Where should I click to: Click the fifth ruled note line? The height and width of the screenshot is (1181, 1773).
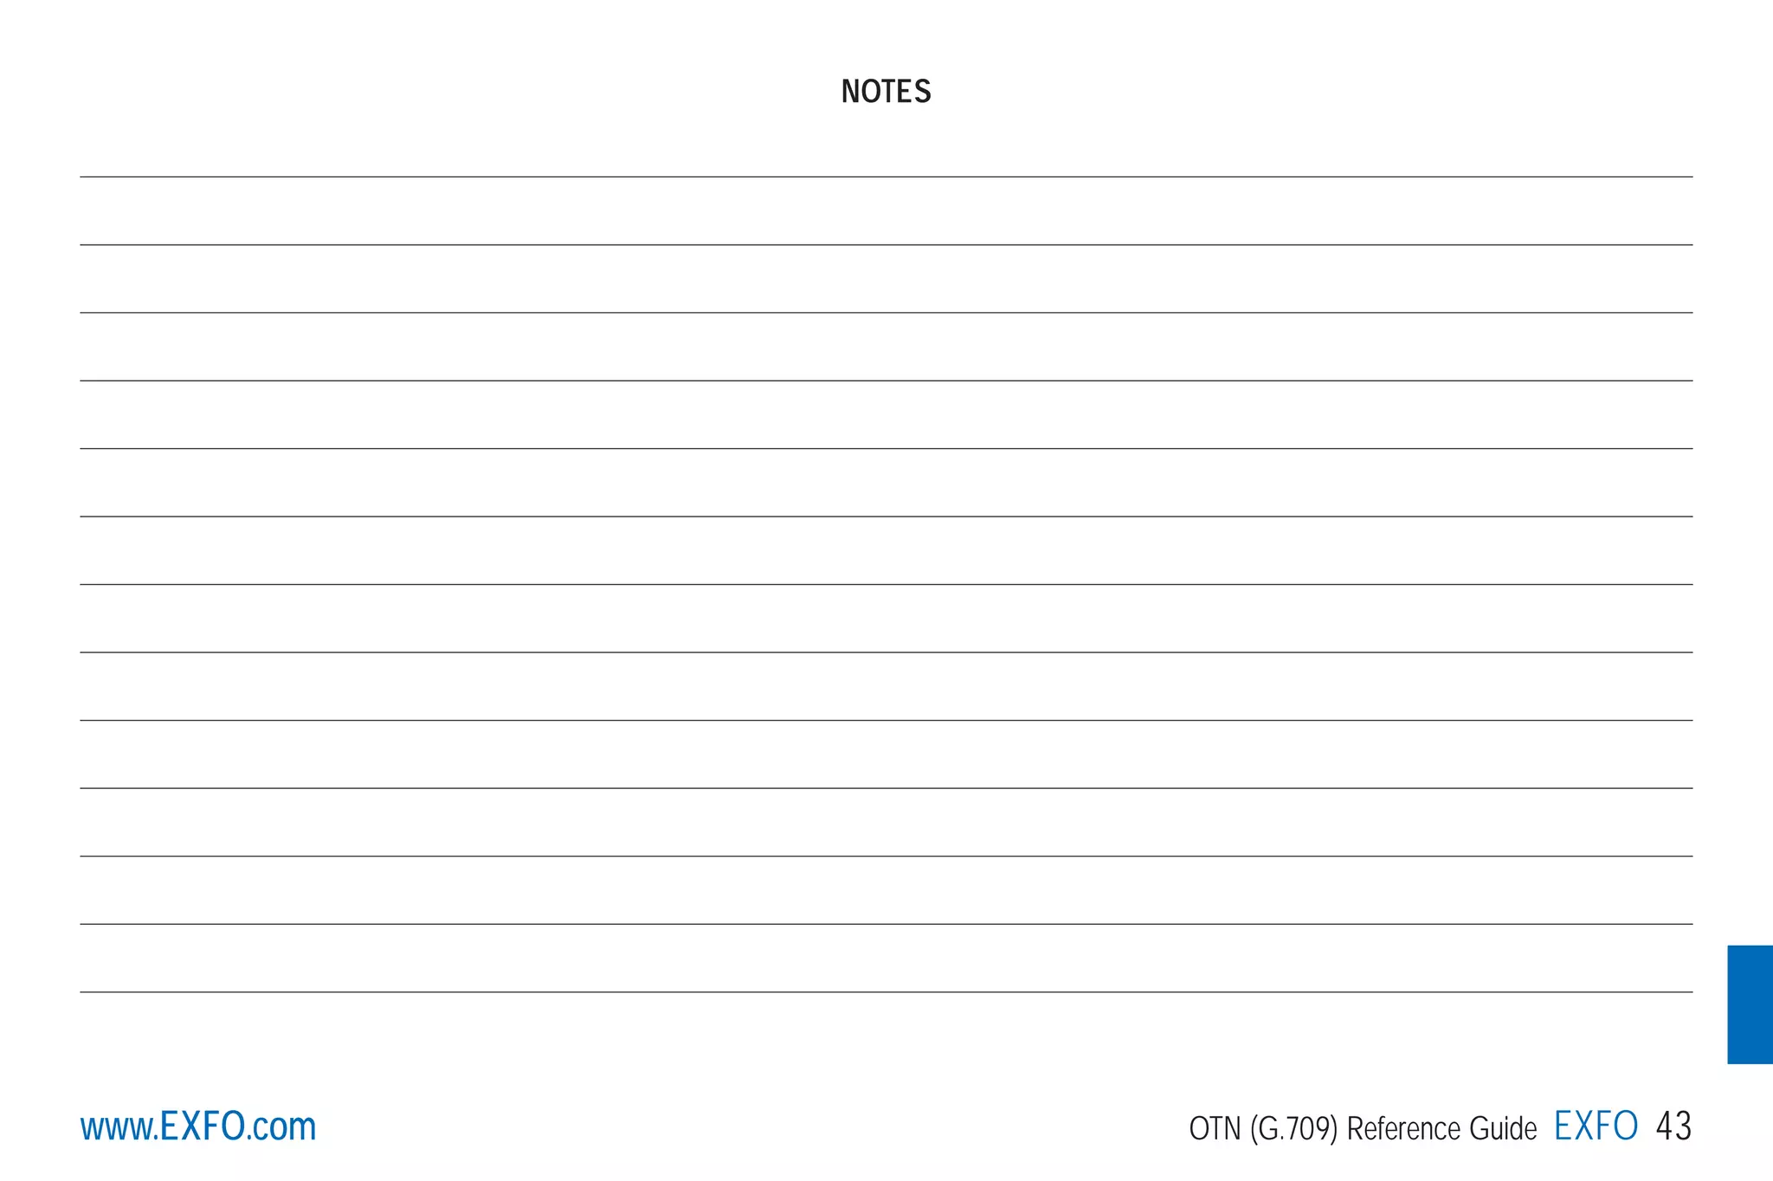point(886,448)
